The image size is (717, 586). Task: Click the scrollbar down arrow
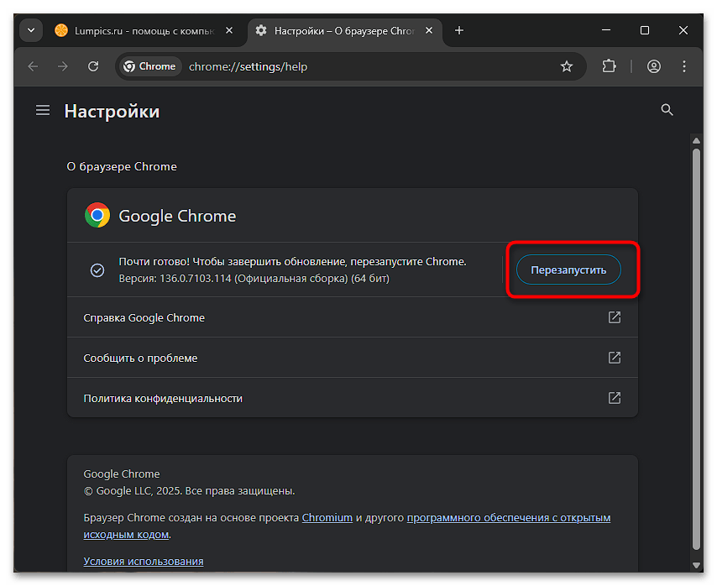(x=696, y=565)
